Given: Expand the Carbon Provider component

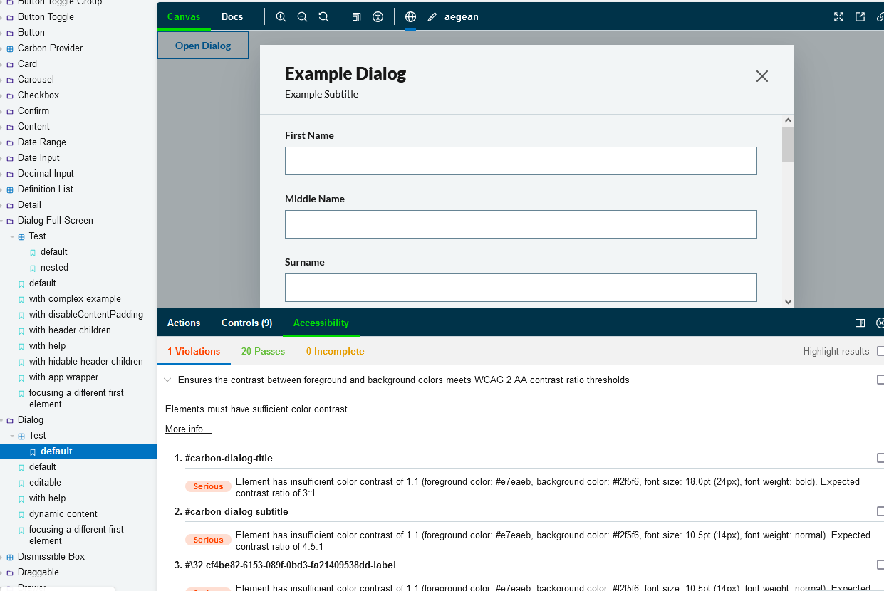Looking at the screenshot, I should (2, 48).
